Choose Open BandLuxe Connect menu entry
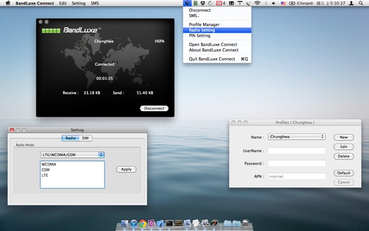 tap(217, 44)
